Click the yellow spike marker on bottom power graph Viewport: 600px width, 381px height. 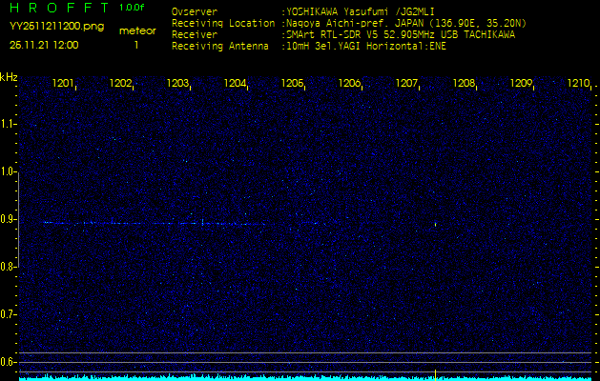(x=435, y=373)
